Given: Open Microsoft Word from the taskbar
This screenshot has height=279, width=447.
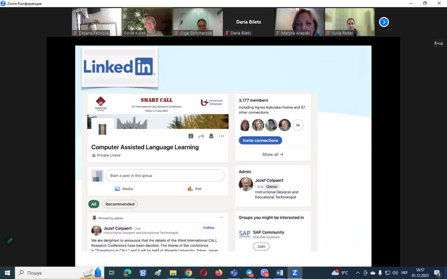Looking at the screenshot, I should click(280, 273).
